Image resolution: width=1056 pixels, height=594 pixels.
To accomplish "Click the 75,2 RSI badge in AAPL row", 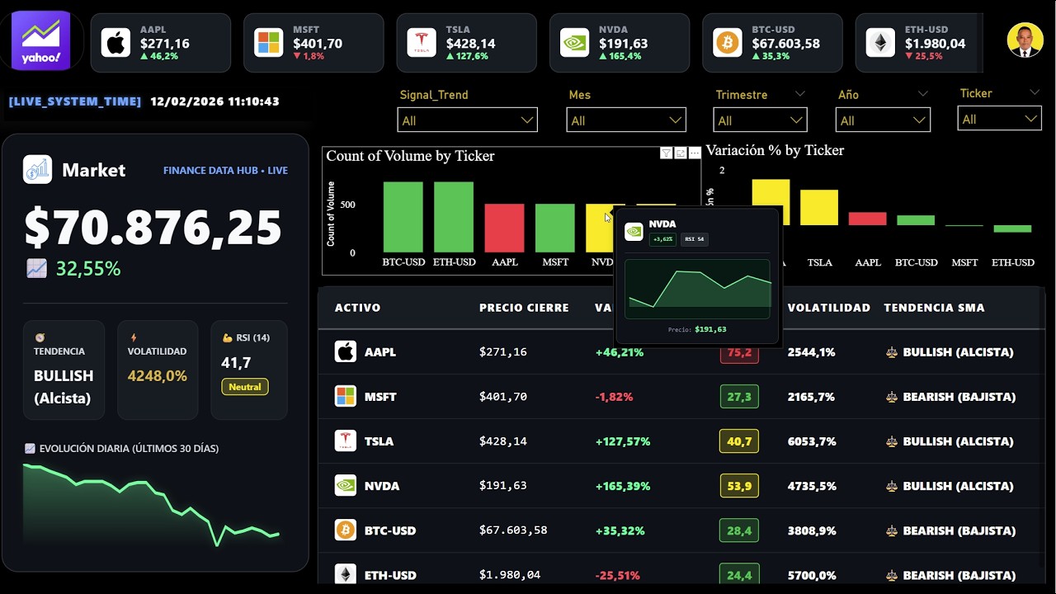I will tap(739, 352).
